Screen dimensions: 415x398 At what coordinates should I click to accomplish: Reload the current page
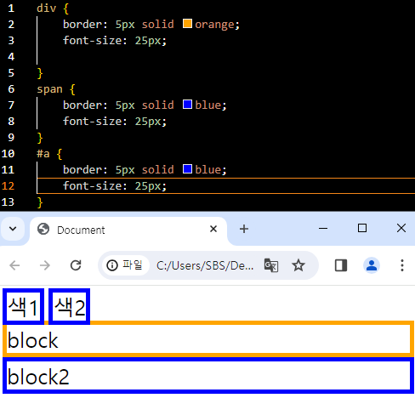[x=76, y=265]
